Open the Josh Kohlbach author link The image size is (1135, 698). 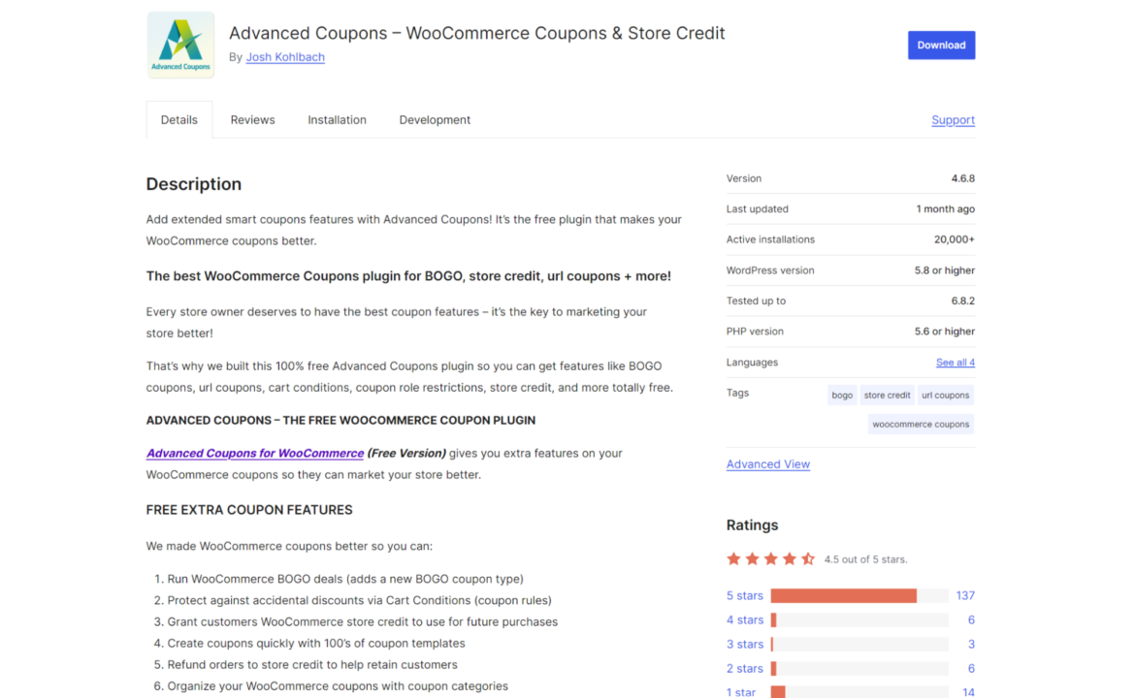(285, 57)
